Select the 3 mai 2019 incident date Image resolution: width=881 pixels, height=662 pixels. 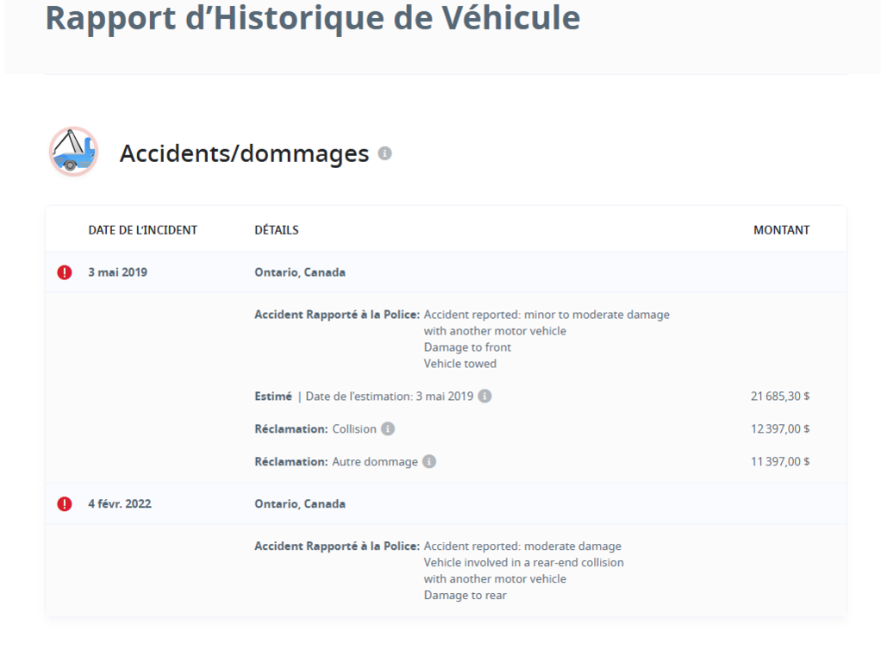117,272
